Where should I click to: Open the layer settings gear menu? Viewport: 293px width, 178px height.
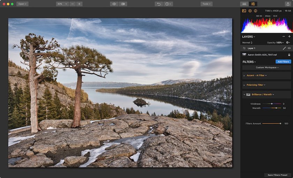[288, 43]
